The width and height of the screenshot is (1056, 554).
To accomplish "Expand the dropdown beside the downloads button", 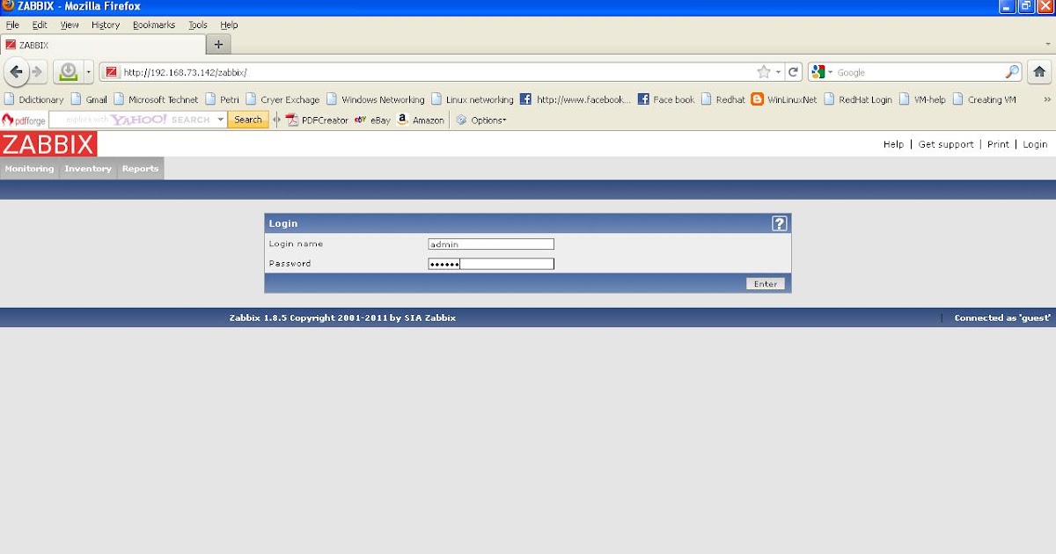I will click(88, 72).
